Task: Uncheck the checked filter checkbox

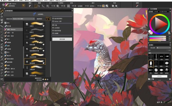Action: (53, 25)
